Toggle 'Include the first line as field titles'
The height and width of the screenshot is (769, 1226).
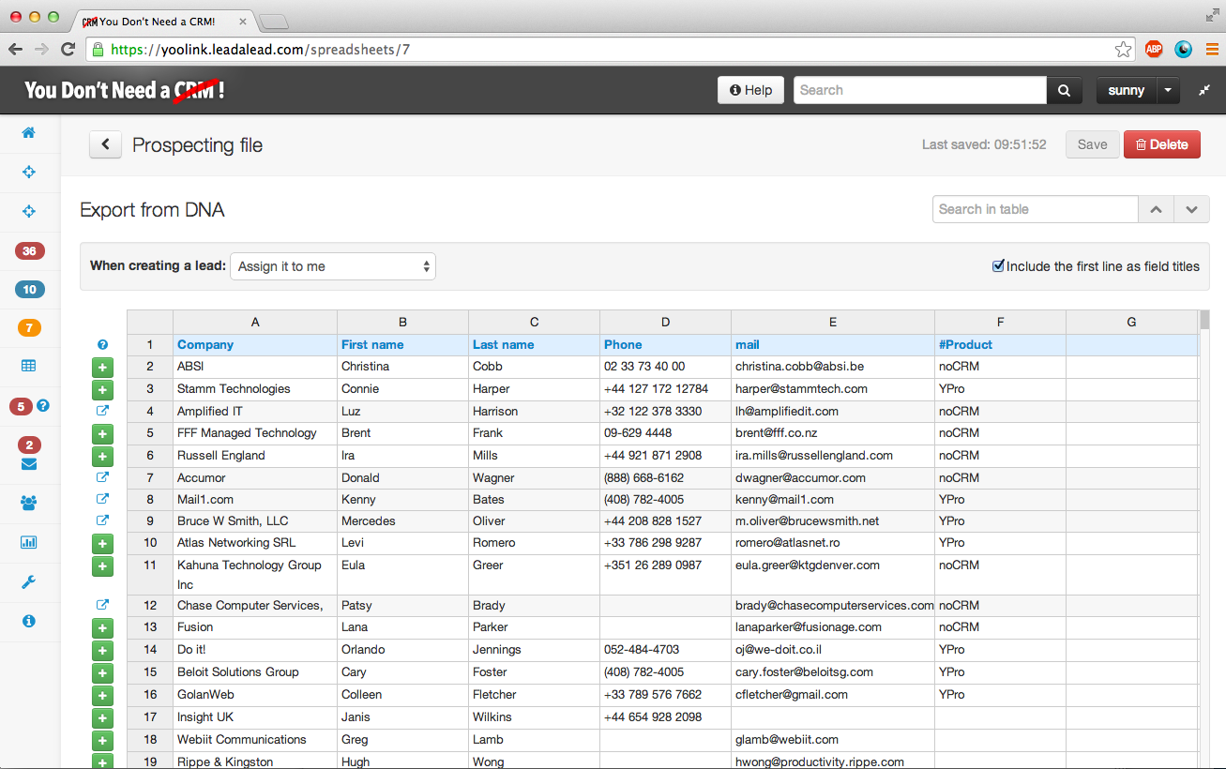pyautogui.click(x=998, y=266)
